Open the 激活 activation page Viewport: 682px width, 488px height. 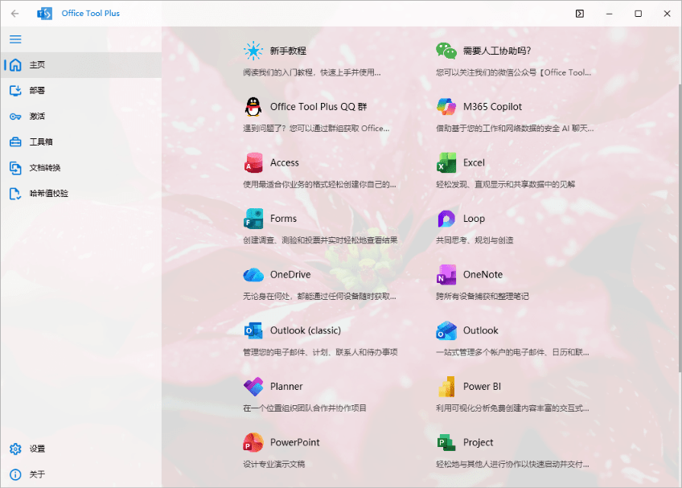pyautogui.click(x=39, y=116)
